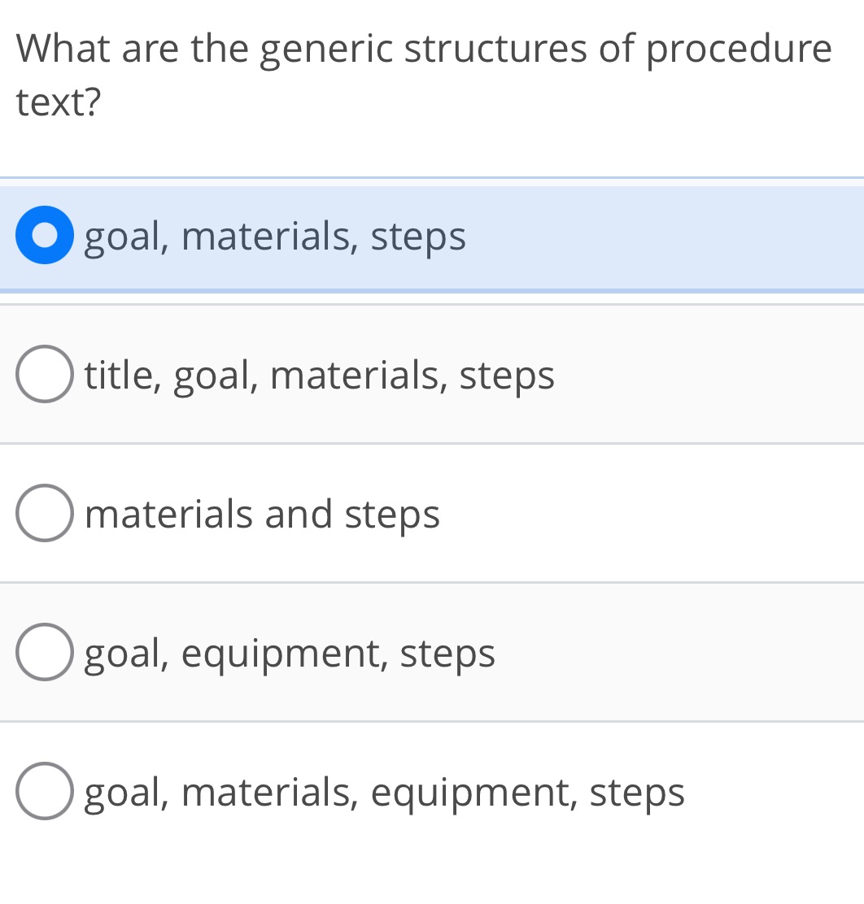This screenshot has height=904, width=864.
Task: Click the word "title" in the second option
Action: click(x=122, y=376)
